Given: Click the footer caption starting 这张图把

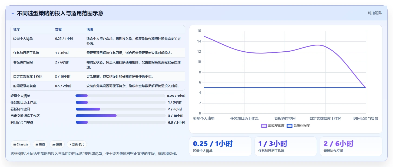Looking at the screenshot, I should [x=94, y=154].
